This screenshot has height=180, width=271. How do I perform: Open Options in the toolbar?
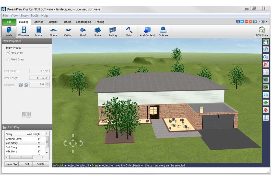click(x=163, y=31)
